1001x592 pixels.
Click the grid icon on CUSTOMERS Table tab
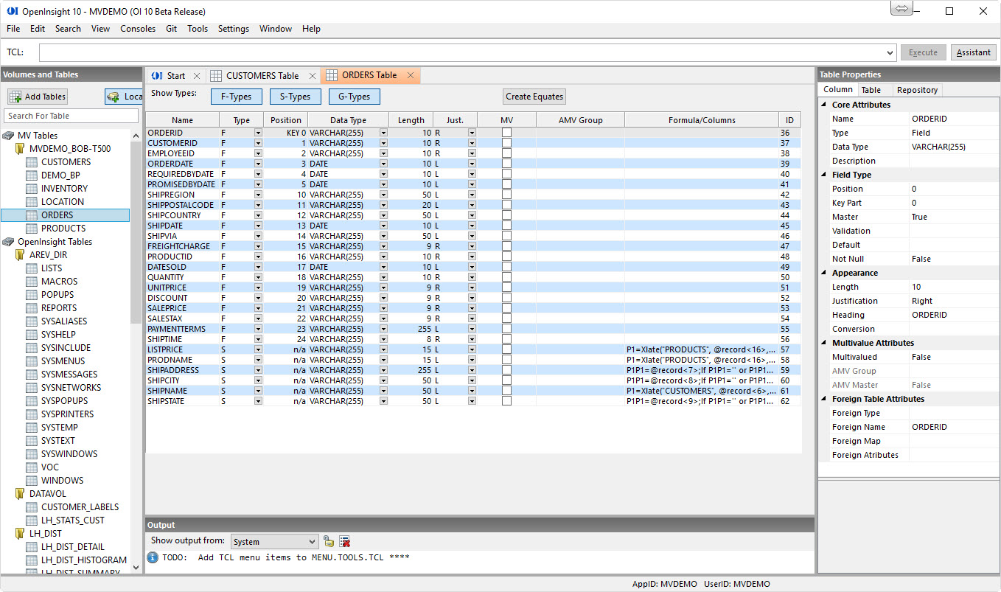coord(216,76)
